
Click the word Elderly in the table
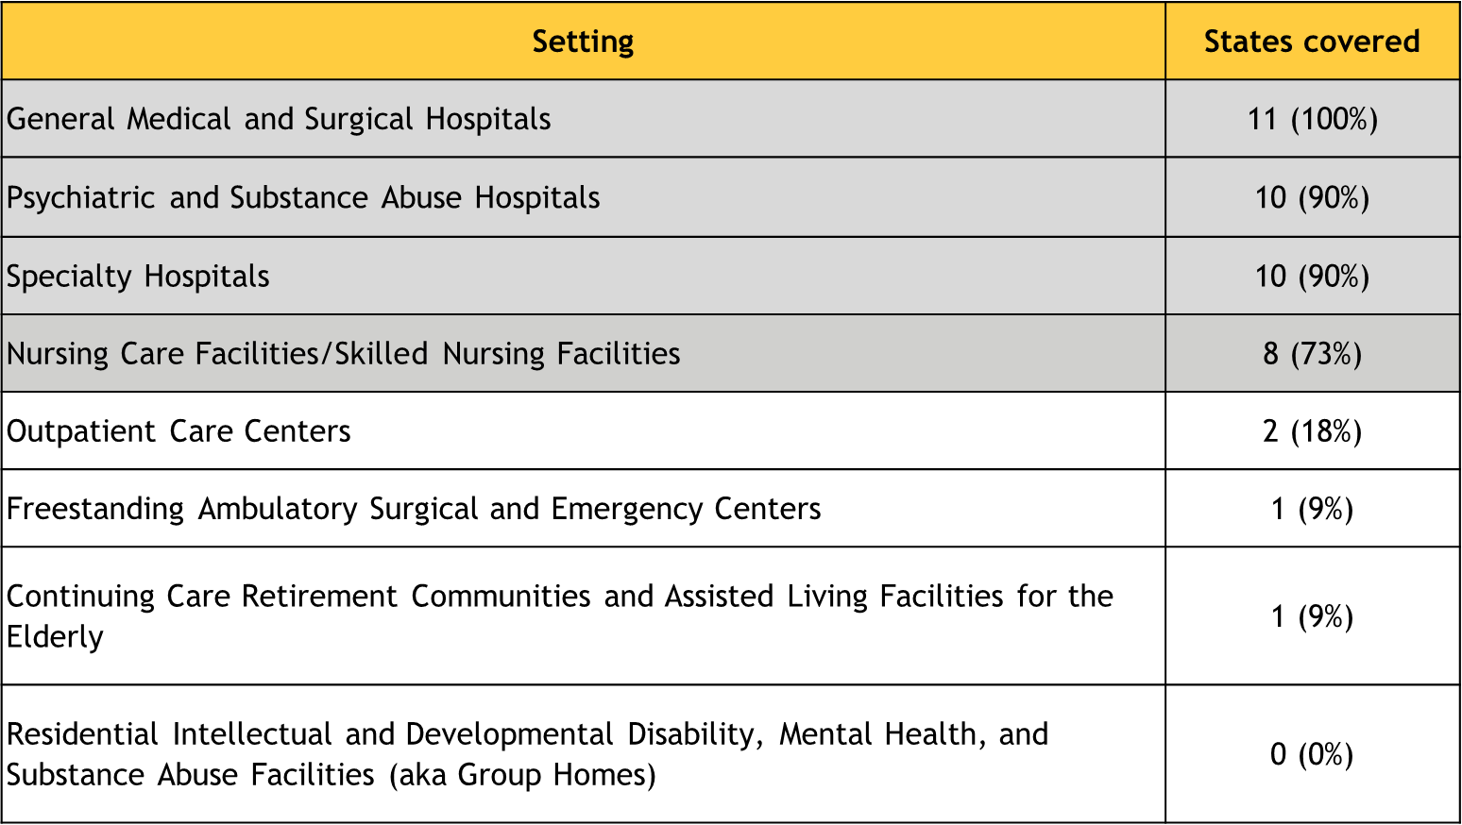[55, 637]
